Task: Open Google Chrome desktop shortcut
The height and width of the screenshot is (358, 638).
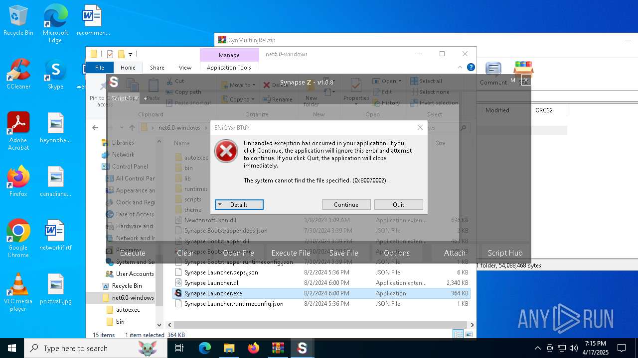Action: [18, 238]
